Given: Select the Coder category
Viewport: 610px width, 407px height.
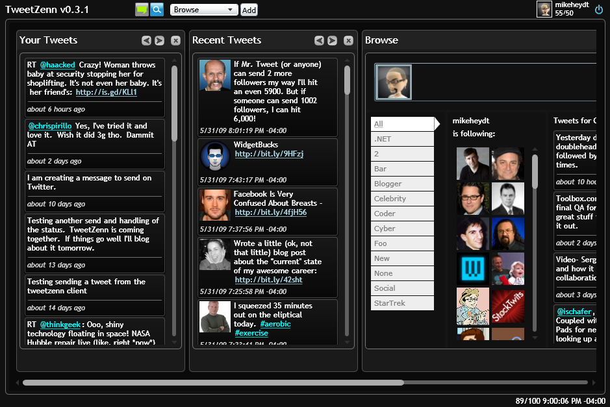Looking at the screenshot, I should (x=402, y=214).
